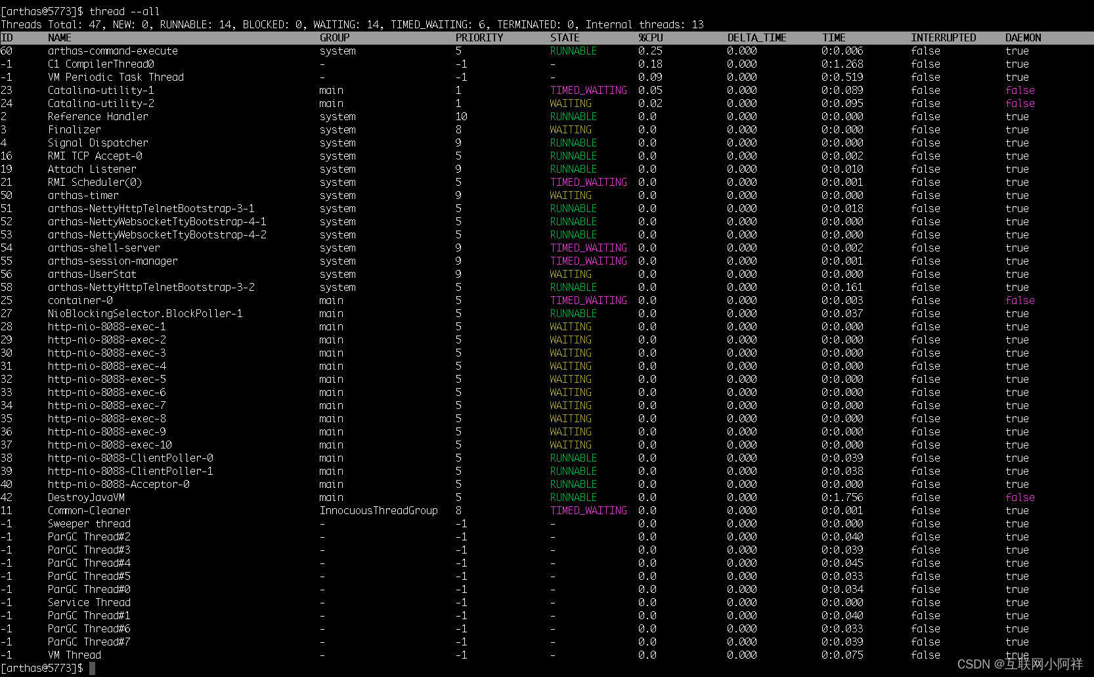This screenshot has height=677, width=1094.
Task: Click the GROUP column header
Action: (335, 37)
